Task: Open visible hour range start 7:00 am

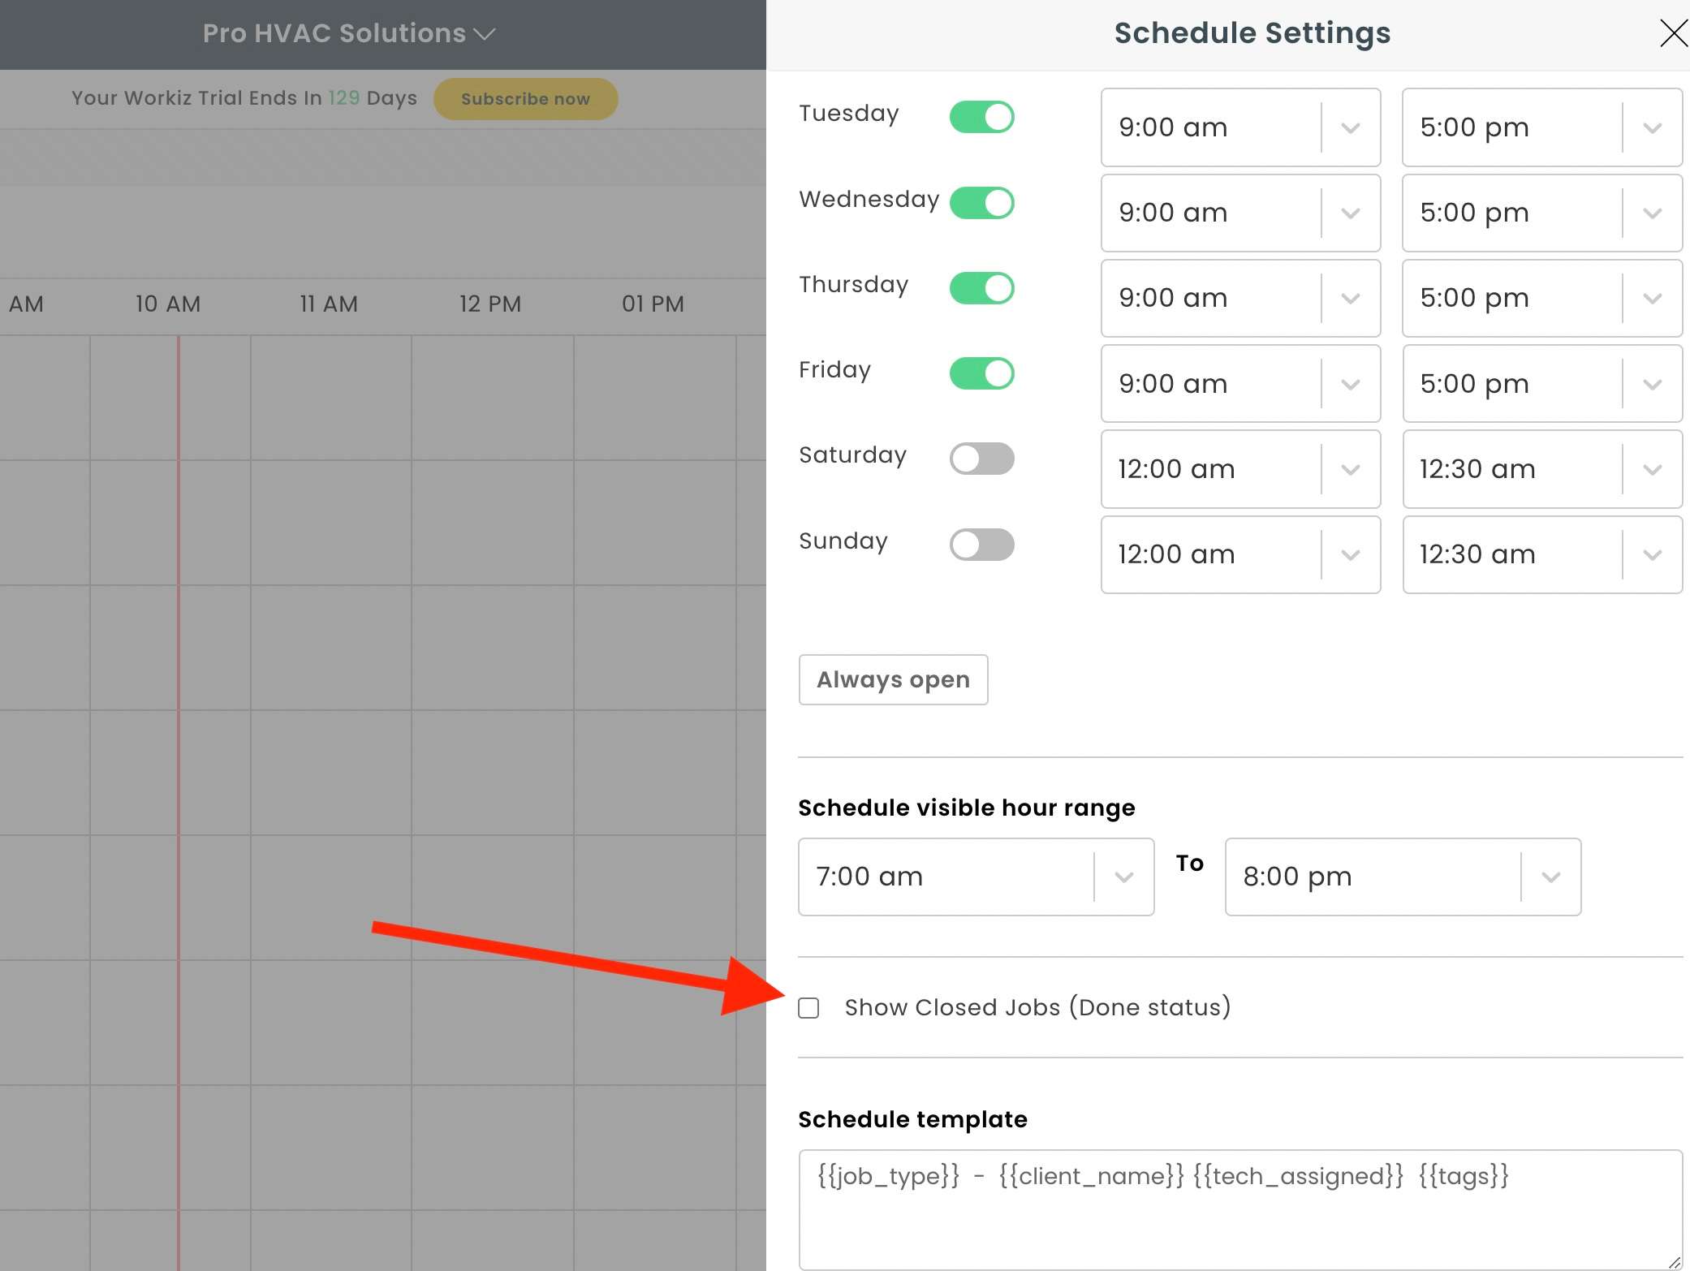Action: pyautogui.click(x=976, y=877)
